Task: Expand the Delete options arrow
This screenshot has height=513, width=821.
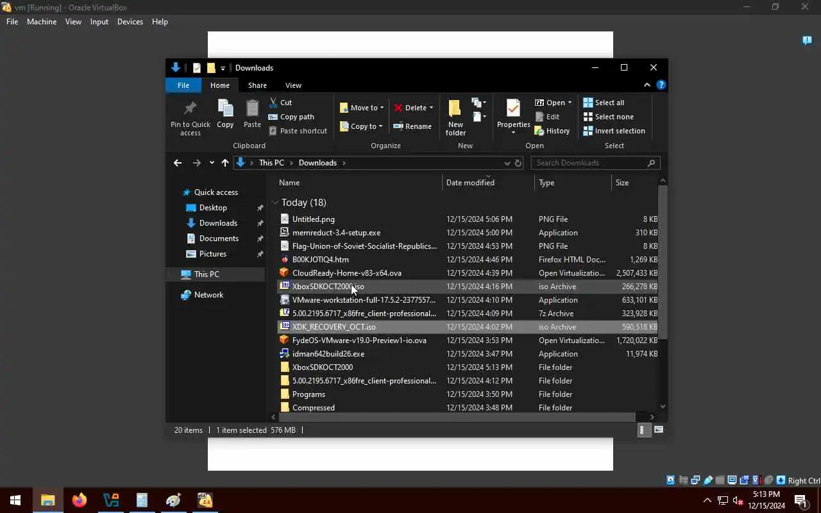Action: (x=431, y=108)
